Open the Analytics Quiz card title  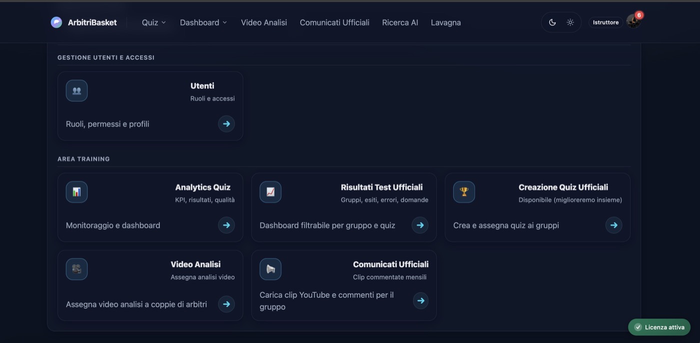coord(203,187)
